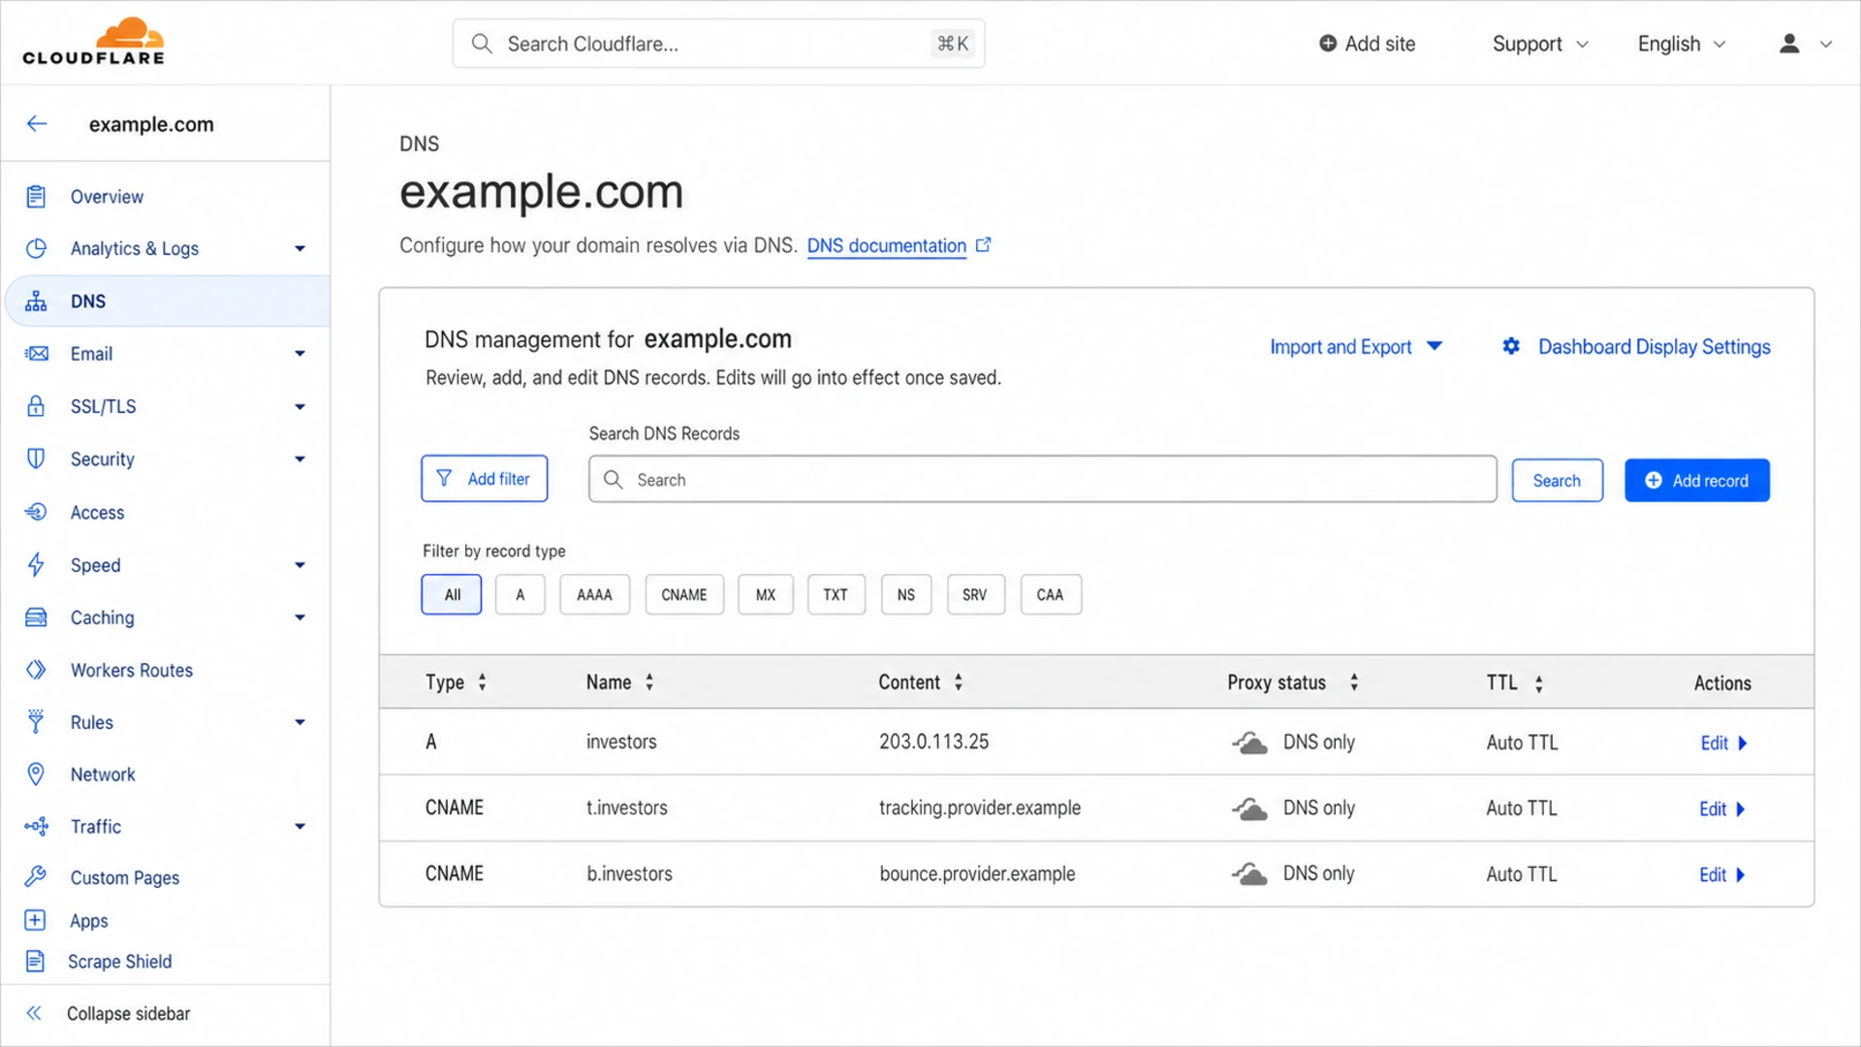This screenshot has width=1861, height=1047.
Task: Open the DNS documentation link
Action: pyautogui.click(x=887, y=245)
